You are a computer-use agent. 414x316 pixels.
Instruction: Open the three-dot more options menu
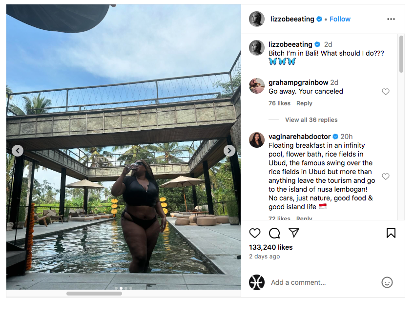click(391, 19)
